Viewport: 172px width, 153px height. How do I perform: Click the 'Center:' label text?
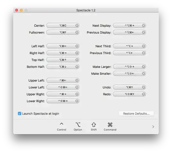point(39,25)
